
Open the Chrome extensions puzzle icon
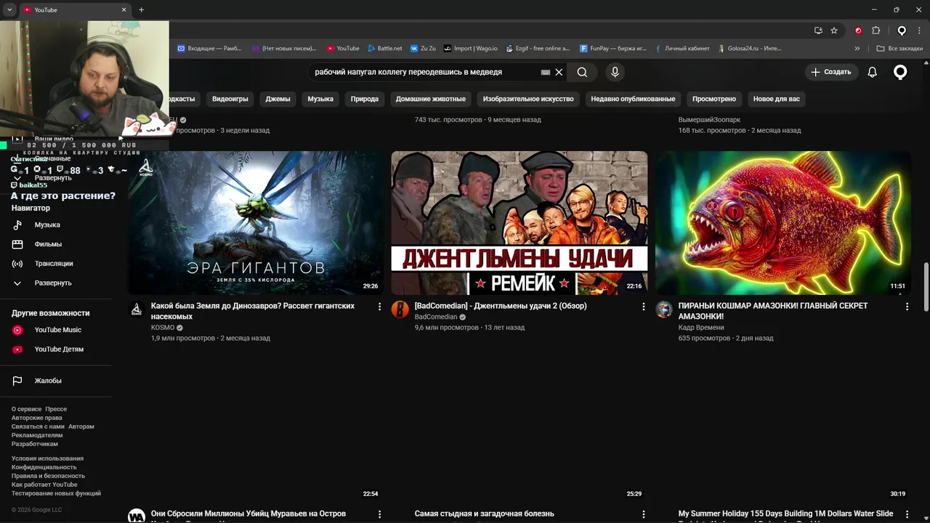pyautogui.click(x=876, y=31)
